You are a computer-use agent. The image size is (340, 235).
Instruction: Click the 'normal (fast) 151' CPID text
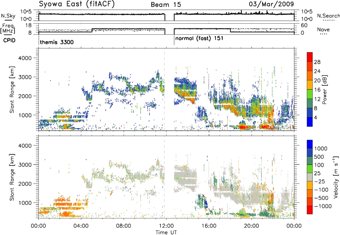pyautogui.click(x=199, y=39)
